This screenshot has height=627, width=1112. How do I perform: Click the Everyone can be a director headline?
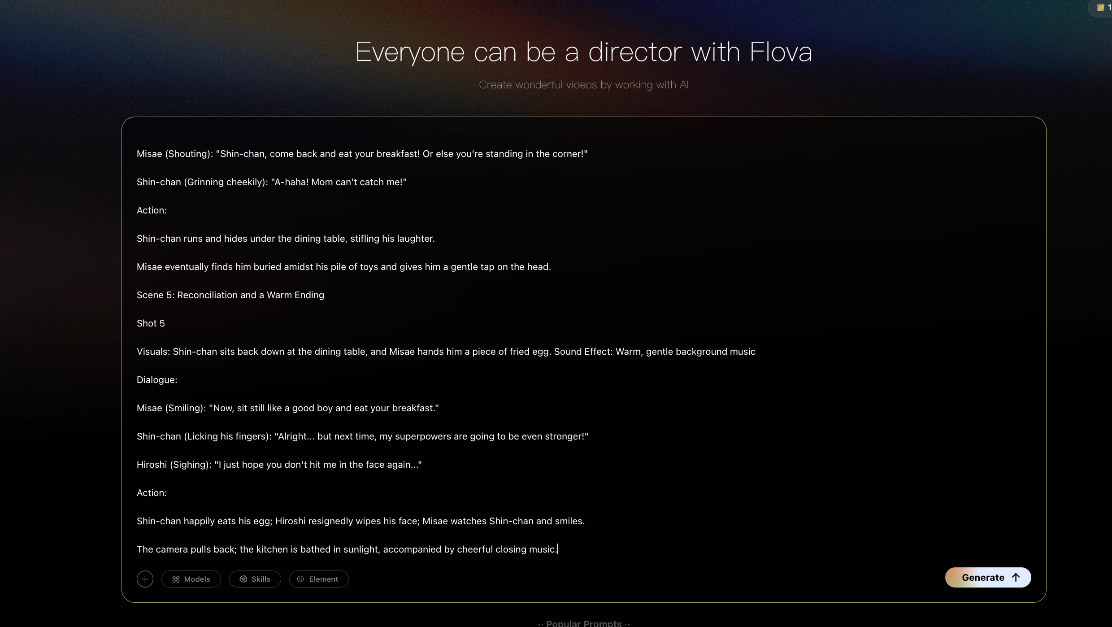pyautogui.click(x=583, y=52)
